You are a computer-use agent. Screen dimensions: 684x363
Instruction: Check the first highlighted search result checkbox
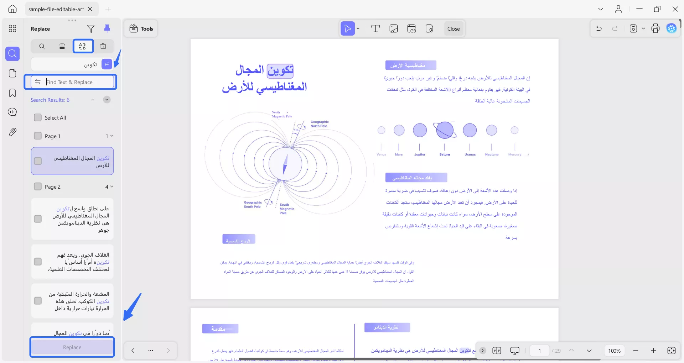[x=38, y=161]
